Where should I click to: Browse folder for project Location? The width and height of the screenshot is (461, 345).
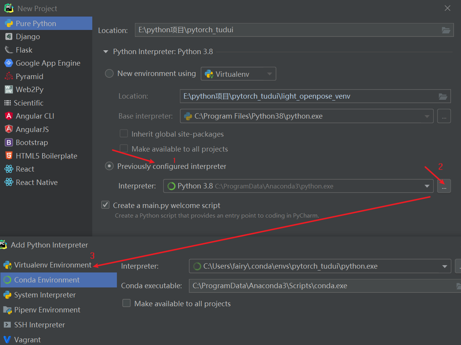coord(446,30)
